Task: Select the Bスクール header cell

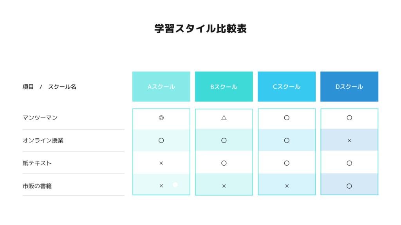Action: pyautogui.click(x=224, y=86)
